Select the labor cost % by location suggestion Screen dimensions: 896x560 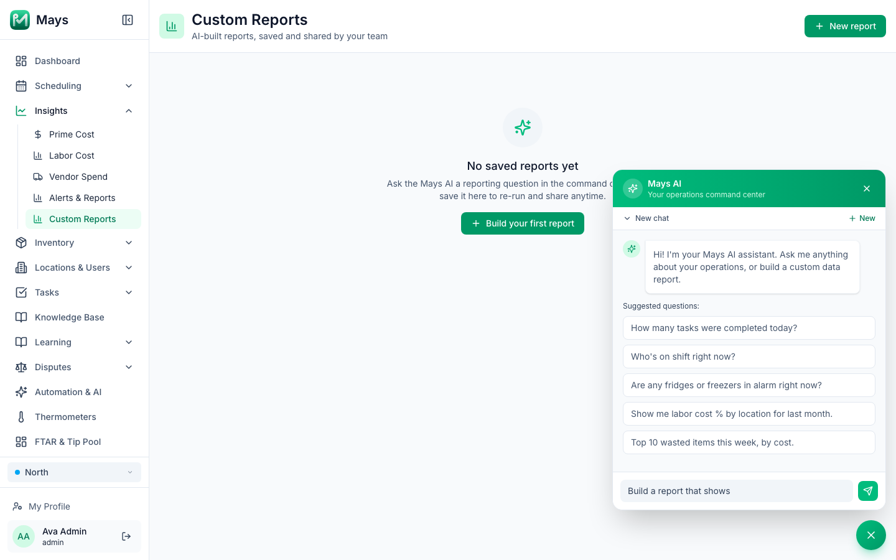tap(749, 414)
